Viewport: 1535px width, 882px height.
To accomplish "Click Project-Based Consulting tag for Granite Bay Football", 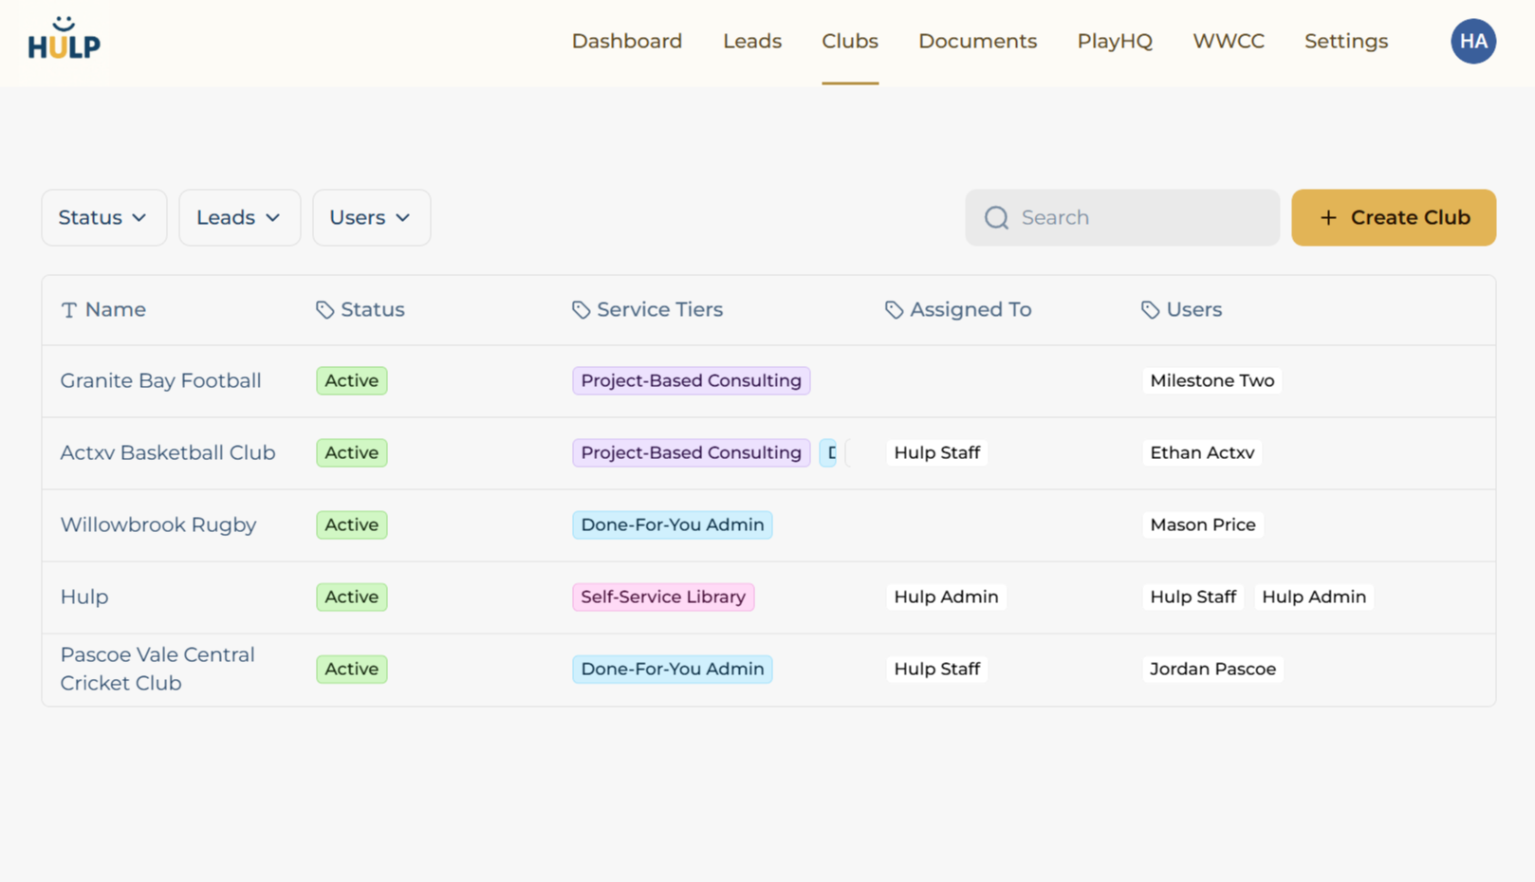I will click(692, 380).
